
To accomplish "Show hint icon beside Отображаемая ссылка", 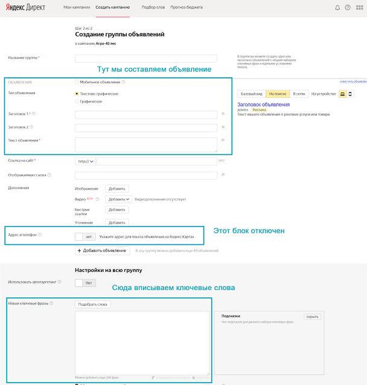I will 49,175.
